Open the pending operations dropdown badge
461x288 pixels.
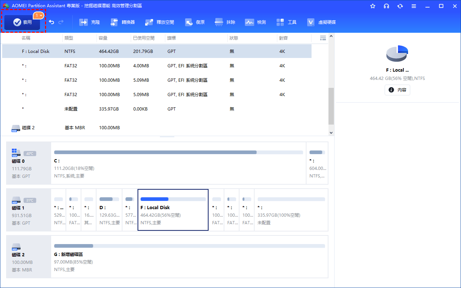(x=39, y=15)
